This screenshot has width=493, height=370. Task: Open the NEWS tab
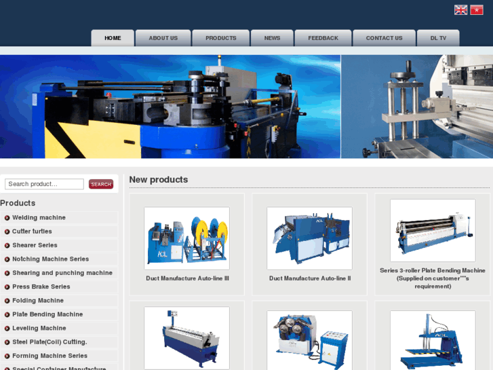click(272, 38)
